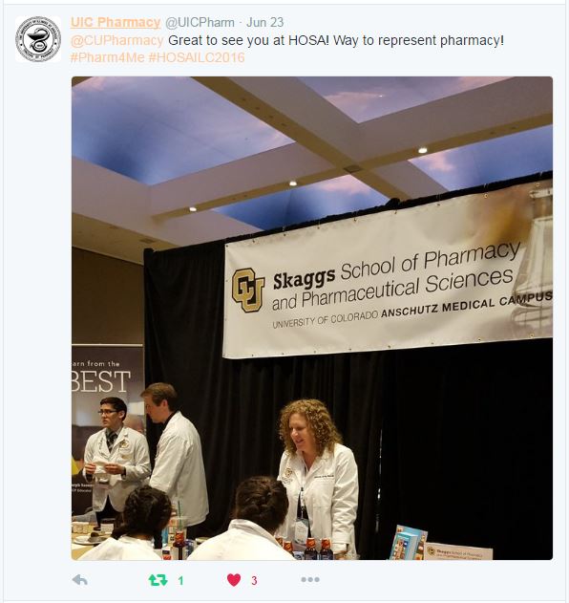
Task: Click the retweet count number 1
Action: (180, 580)
